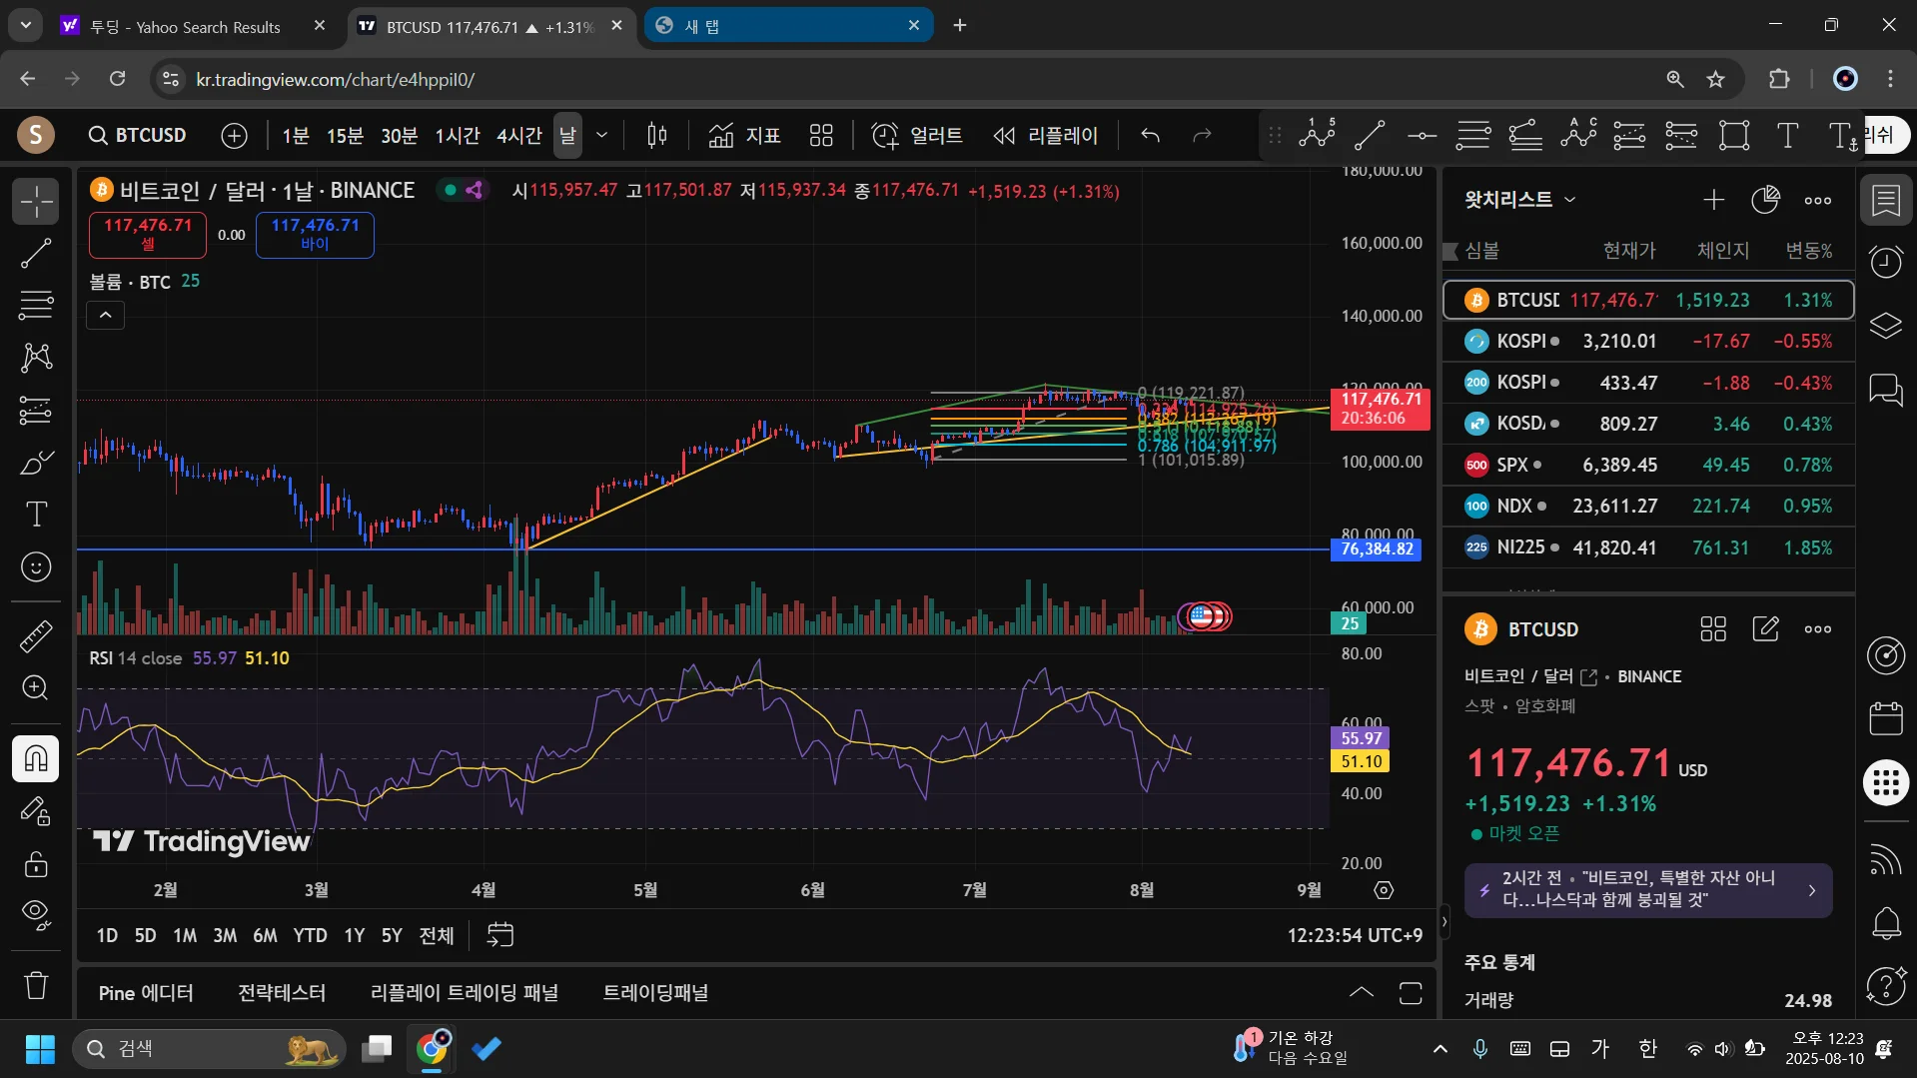Open the Fibonacci/Gann tools in left sidebar

(36, 305)
